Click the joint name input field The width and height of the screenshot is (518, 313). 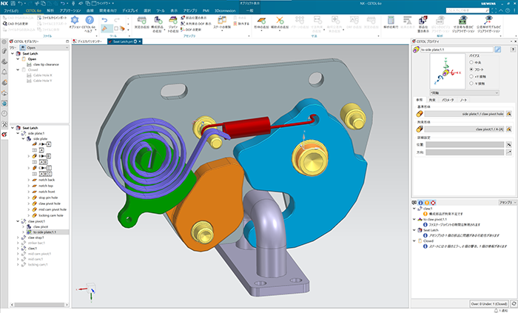[x=457, y=50]
